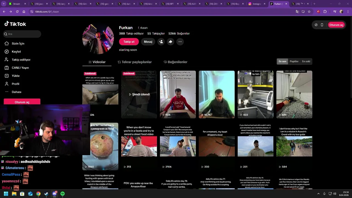Click the tiktok.com address bar
Viewport: 352px width, 198px height.
click(x=162, y=12)
